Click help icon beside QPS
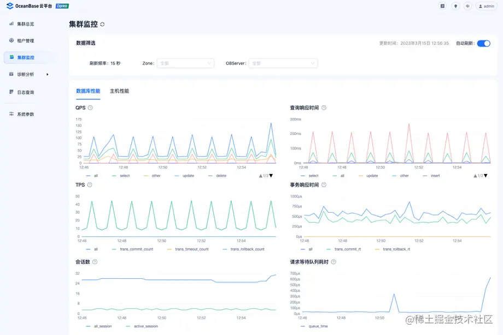The image size is (503, 335). pyautogui.click(x=90, y=107)
